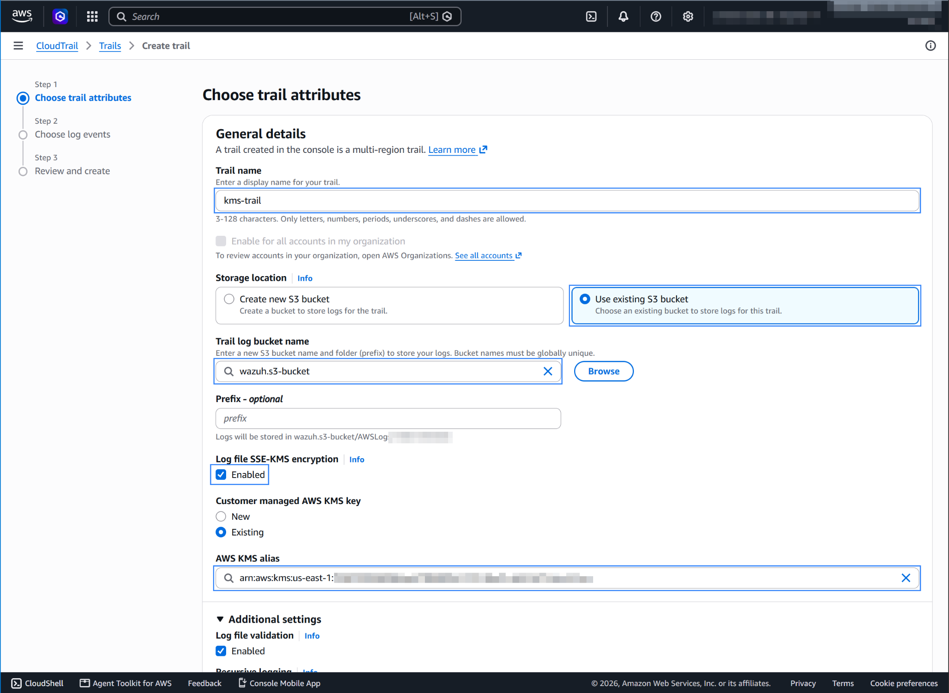
Task: Open the settings gear
Action: pyautogui.click(x=688, y=17)
